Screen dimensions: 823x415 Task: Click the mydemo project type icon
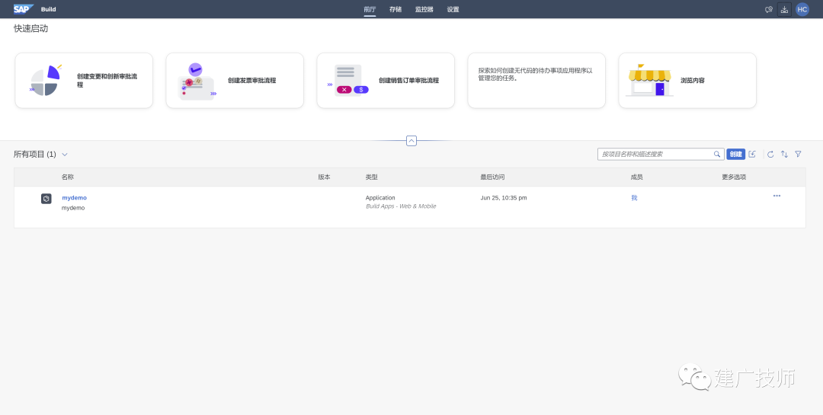pos(46,198)
